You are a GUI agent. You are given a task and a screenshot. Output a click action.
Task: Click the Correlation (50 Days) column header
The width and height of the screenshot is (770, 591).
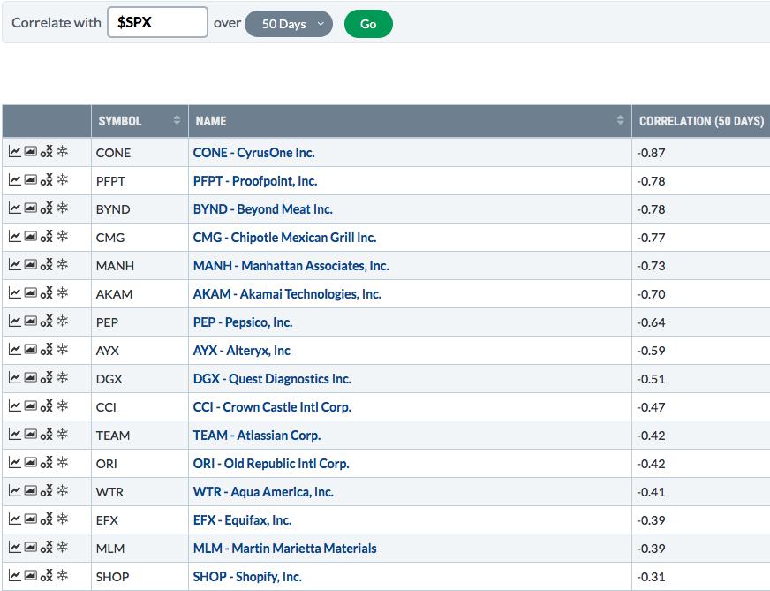701,121
